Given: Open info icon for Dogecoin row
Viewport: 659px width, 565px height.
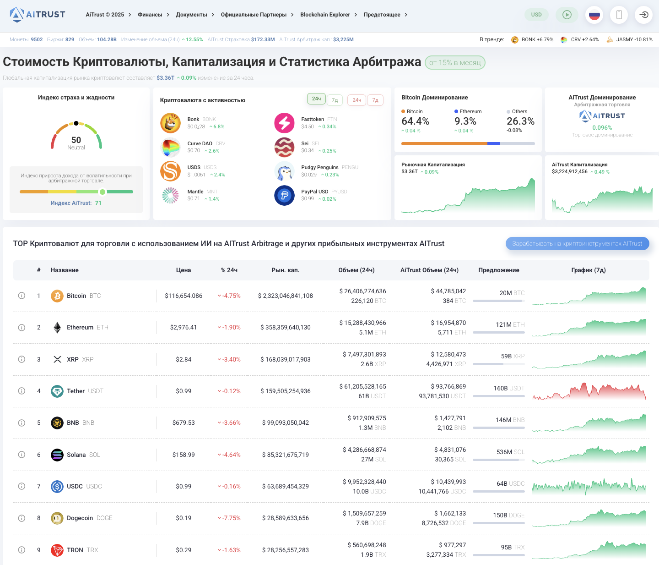Looking at the screenshot, I should pyautogui.click(x=22, y=518).
